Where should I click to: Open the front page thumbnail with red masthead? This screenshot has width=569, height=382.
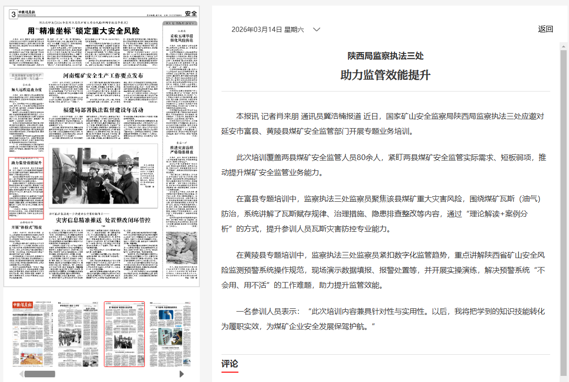[x=32, y=334]
